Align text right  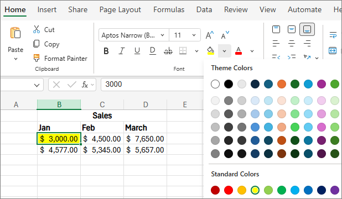pos(307,43)
